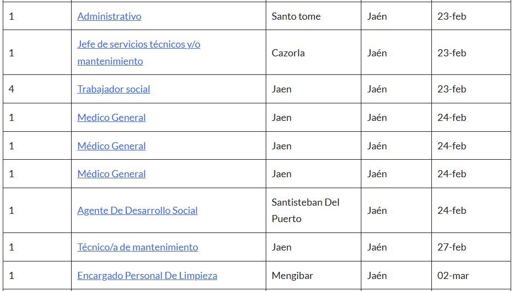The image size is (515, 291).
Task: Select the 23-feb date in Administrativo row
Action: [x=452, y=16]
